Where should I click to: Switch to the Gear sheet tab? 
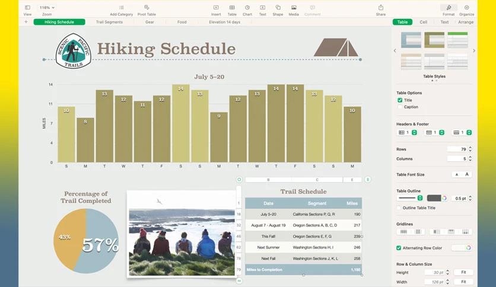(150, 22)
